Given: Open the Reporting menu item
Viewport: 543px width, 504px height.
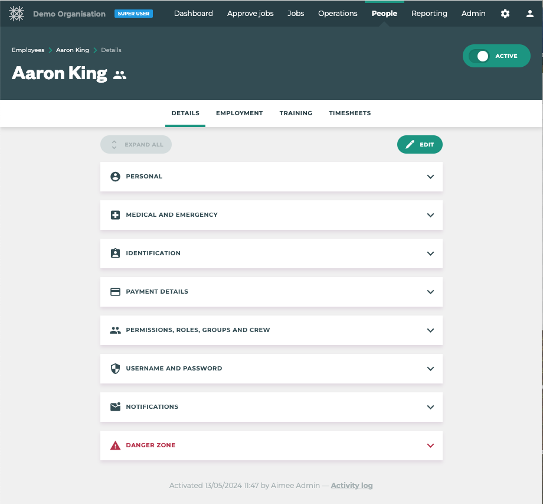Looking at the screenshot, I should click(x=429, y=14).
